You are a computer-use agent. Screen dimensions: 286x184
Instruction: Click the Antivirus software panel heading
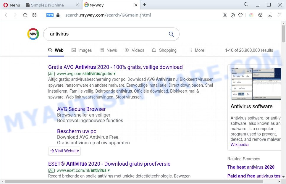point(251,106)
